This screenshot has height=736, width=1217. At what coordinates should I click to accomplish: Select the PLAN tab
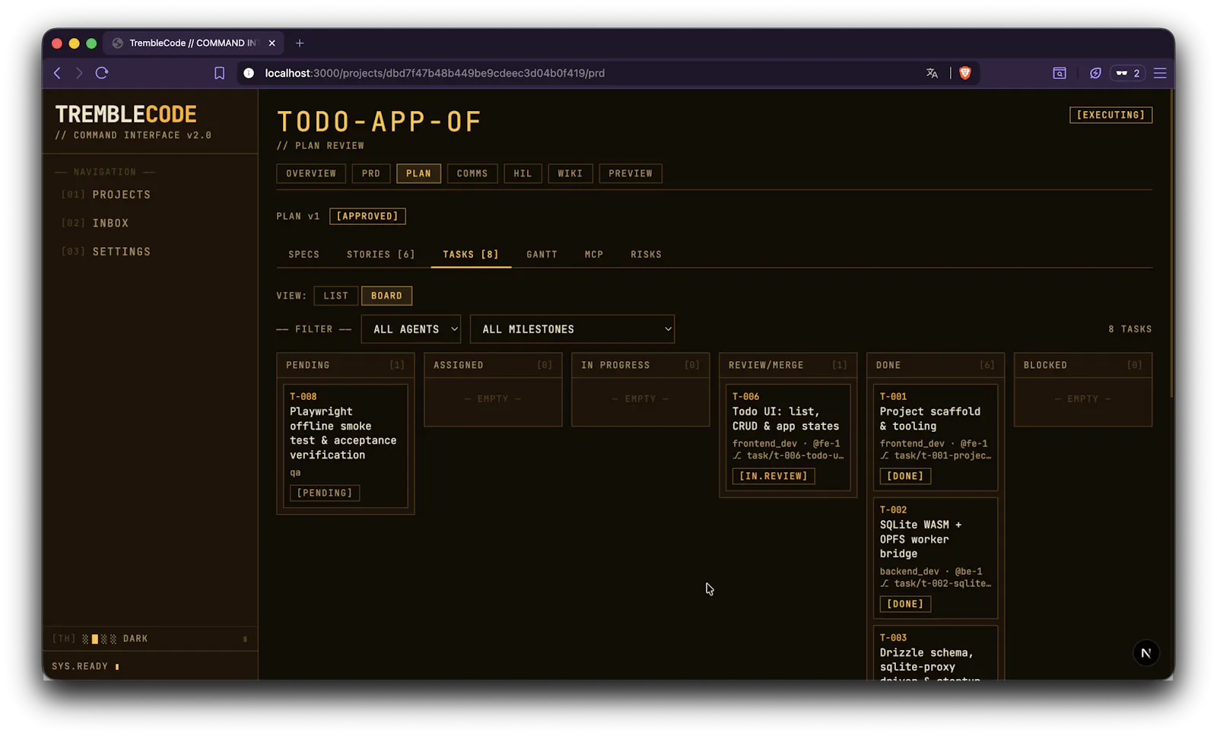click(x=418, y=173)
